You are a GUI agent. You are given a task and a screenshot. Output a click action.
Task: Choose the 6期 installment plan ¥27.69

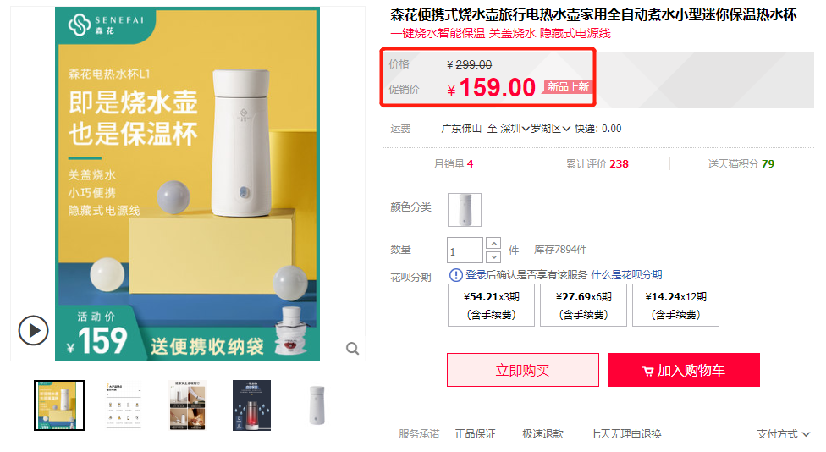click(x=583, y=305)
